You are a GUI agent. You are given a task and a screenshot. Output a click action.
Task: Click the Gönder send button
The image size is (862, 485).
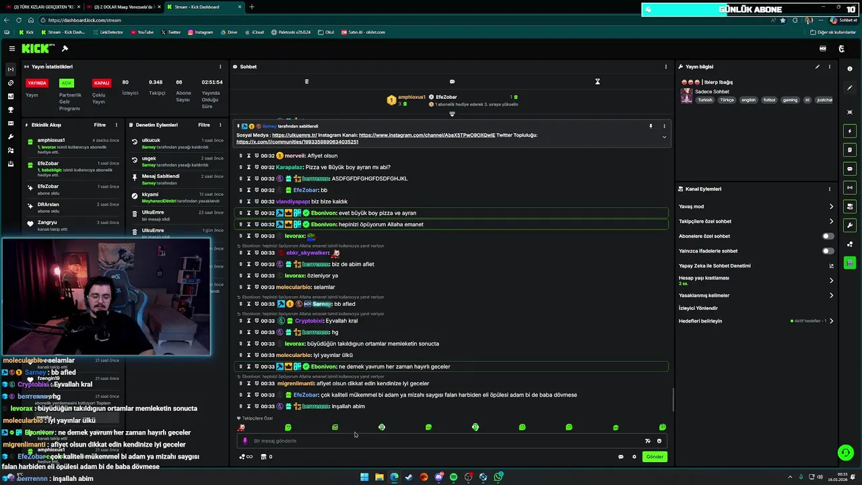point(655,457)
